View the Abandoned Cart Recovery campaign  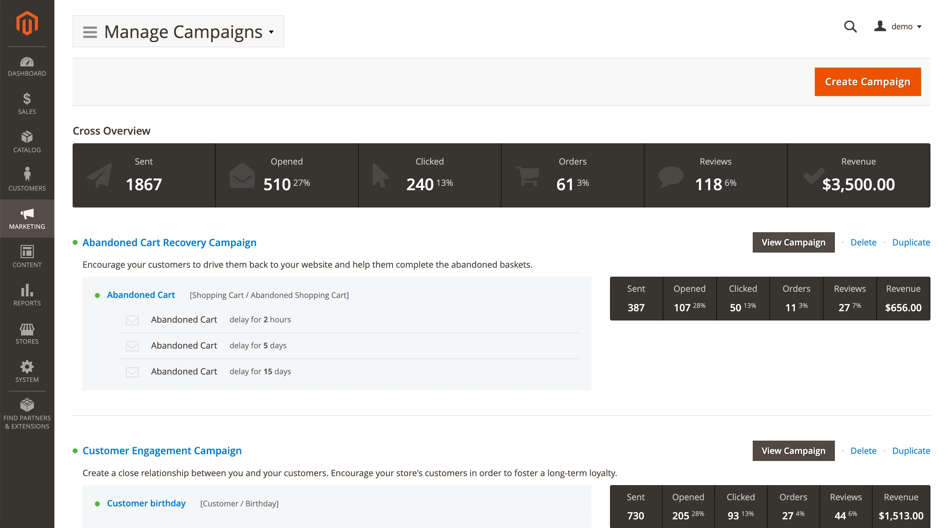(793, 242)
